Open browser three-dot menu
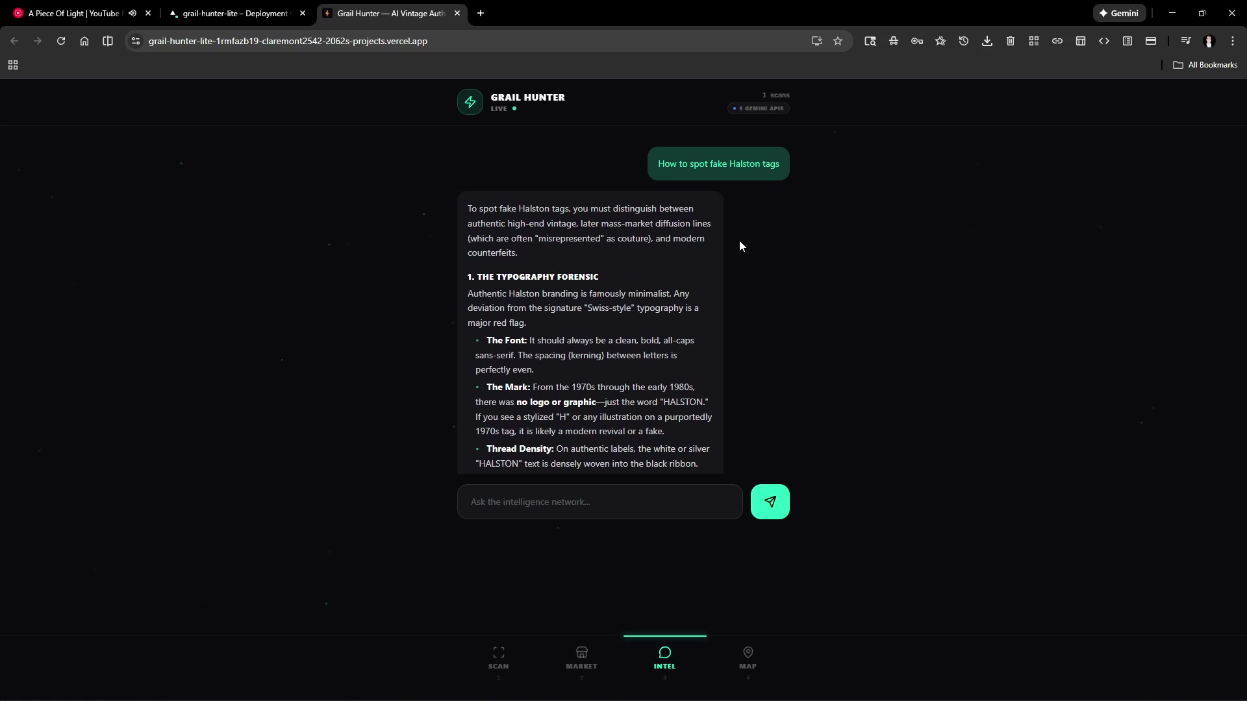The image size is (1247, 701). coord(1232,41)
